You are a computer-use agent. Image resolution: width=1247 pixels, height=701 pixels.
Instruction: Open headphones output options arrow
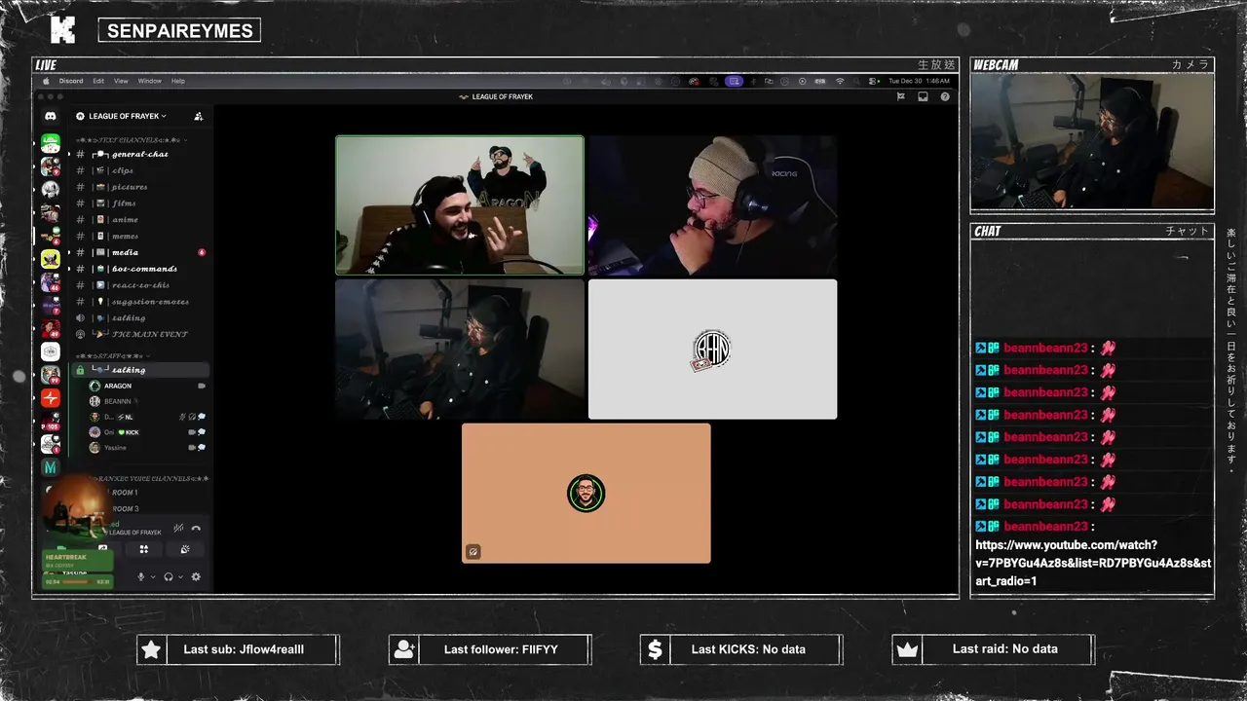[180, 576]
